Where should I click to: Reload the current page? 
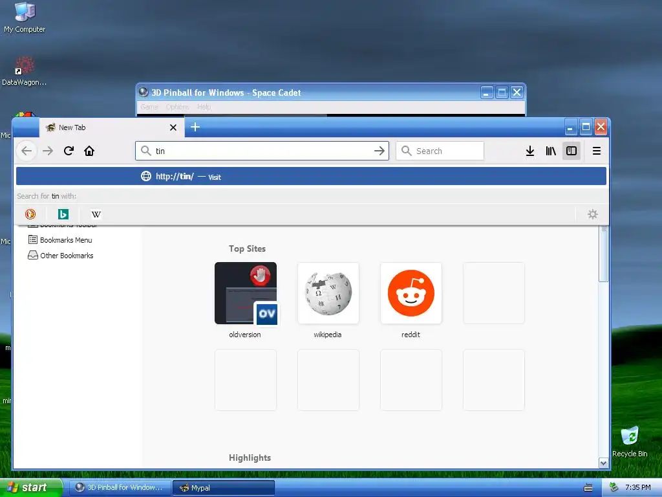pos(69,151)
